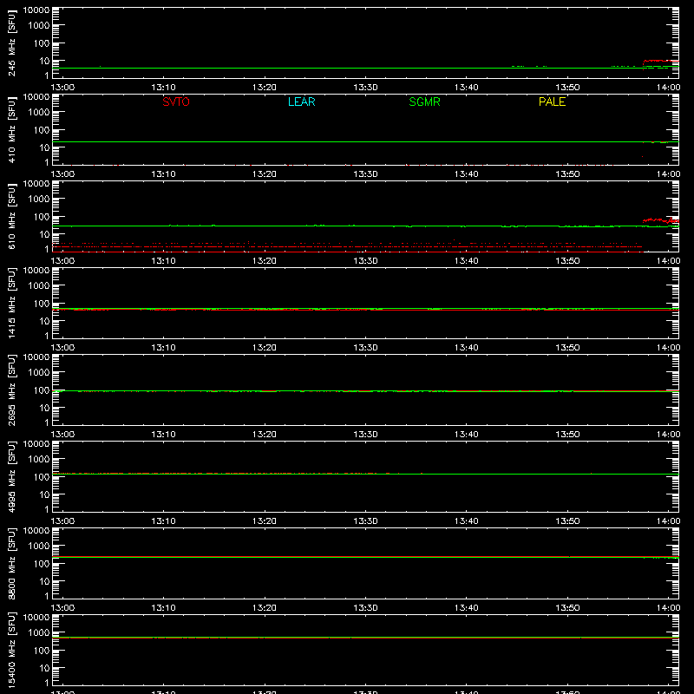The height and width of the screenshot is (694, 694).
Task: Click the 10000 y-axis label of the 245 MHz panel
Action: (x=36, y=10)
